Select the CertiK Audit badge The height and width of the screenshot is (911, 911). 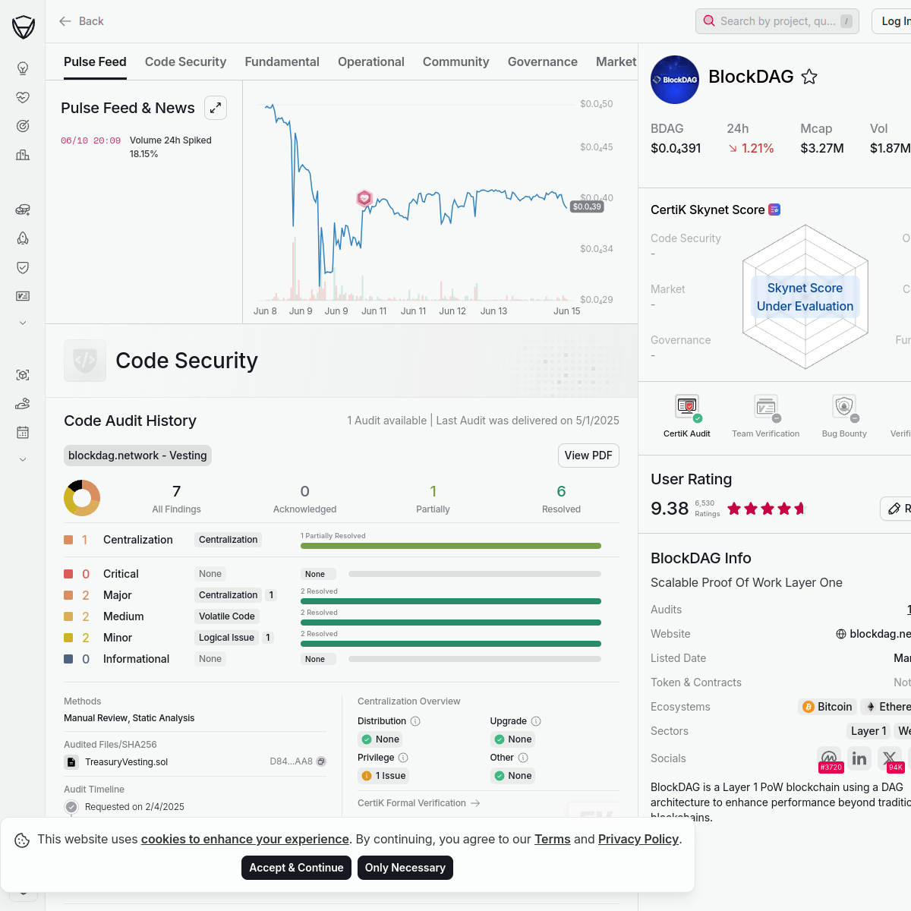(687, 416)
